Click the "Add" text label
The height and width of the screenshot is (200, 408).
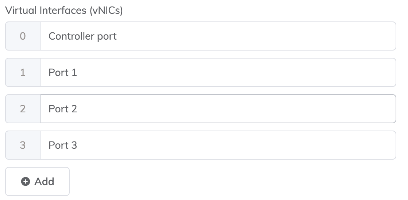tap(44, 181)
